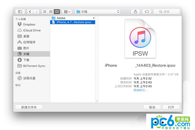Open BitTorrent Sync sidebar folder
The height and width of the screenshot is (130, 195).
point(33,66)
